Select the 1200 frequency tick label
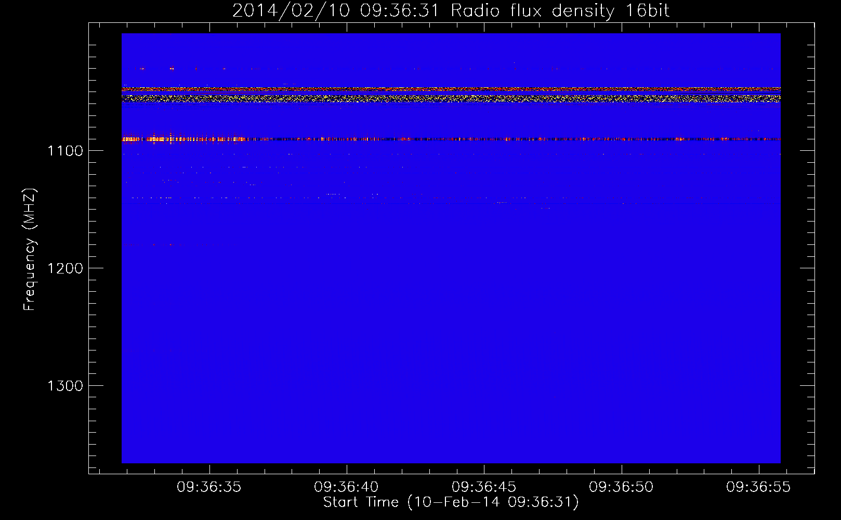Screen dimensions: 841x520 [65, 268]
